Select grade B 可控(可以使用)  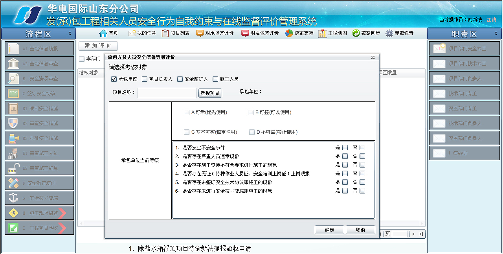click(251, 112)
